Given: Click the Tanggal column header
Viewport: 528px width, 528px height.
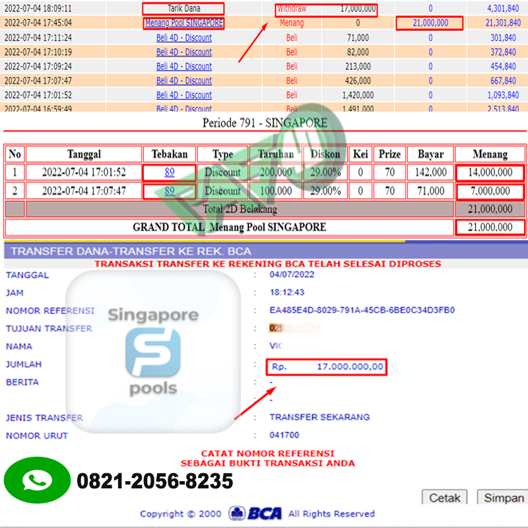Looking at the screenshot, I should (84, 154).
